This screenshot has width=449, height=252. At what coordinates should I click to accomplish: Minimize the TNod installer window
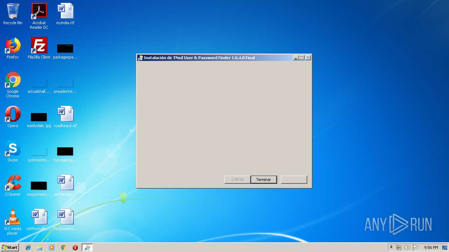point(296,58)
